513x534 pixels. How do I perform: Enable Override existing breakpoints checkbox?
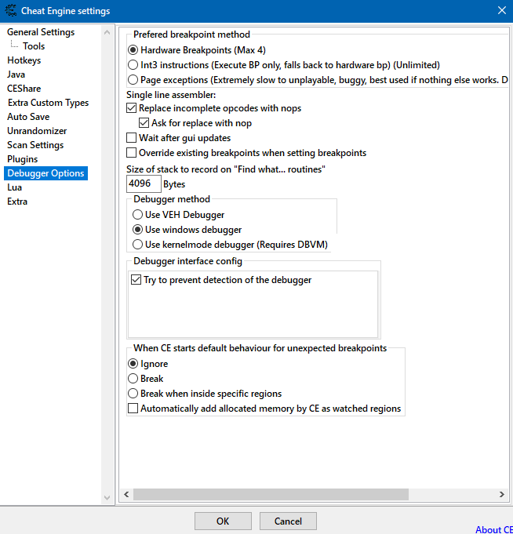click(132, 153)
